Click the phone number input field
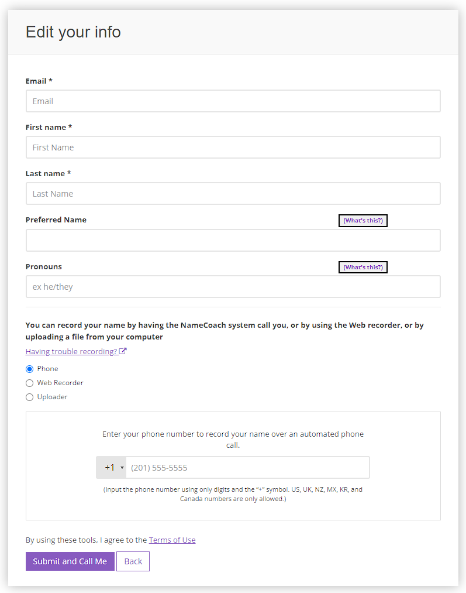This screenshot has height=593, width=466. [x=248, y=468]
